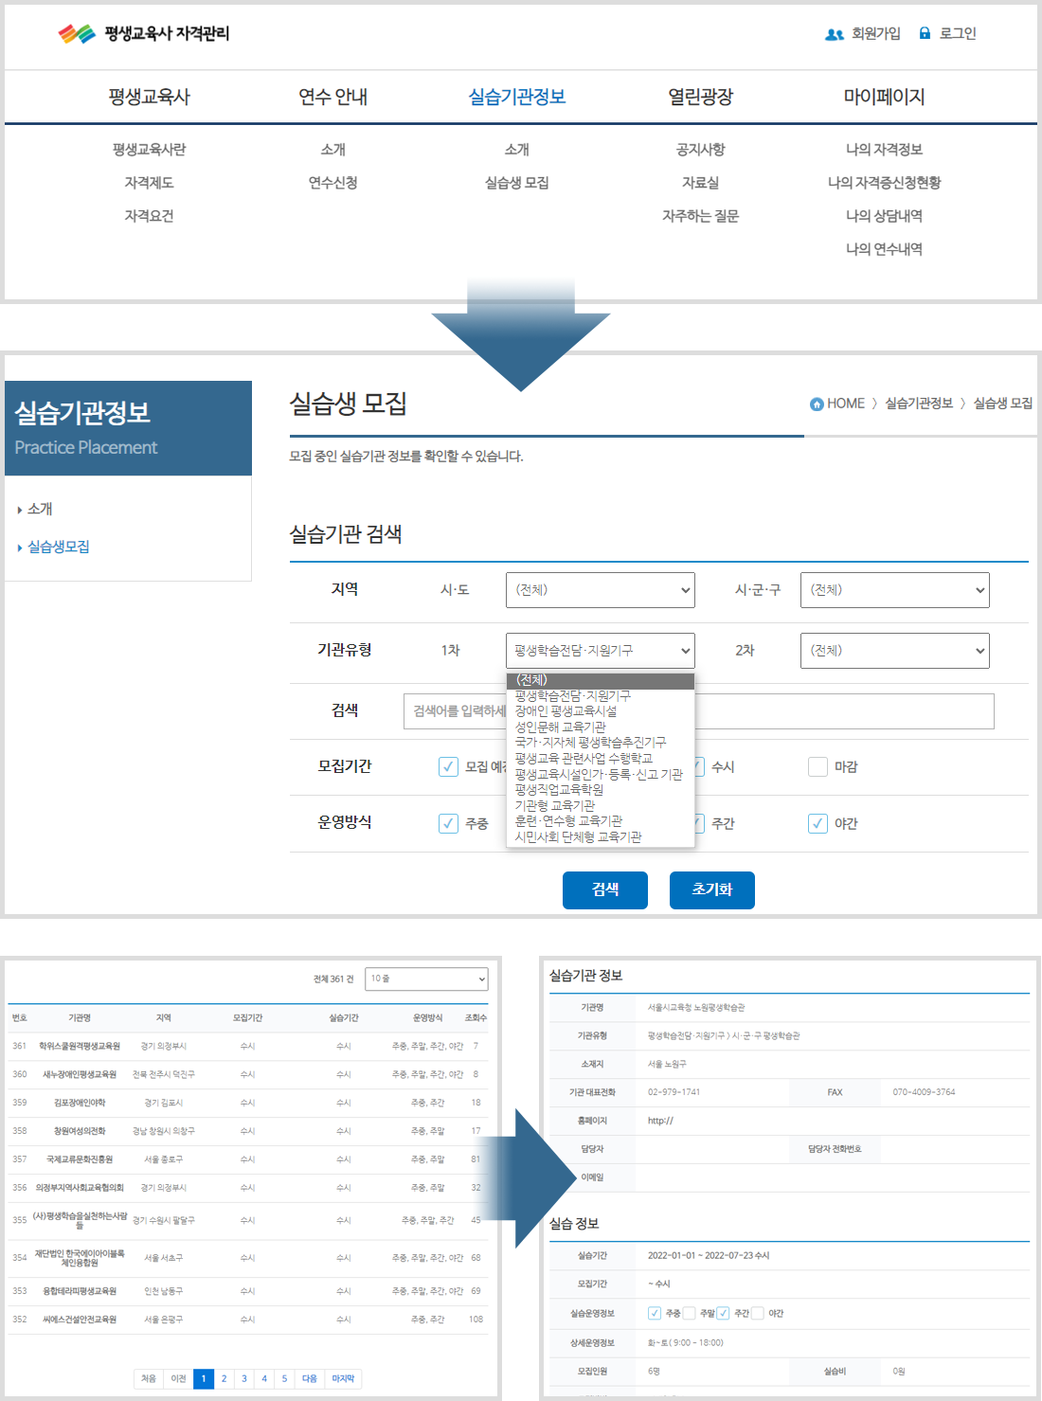Open the 시·군·구 dropdown
1042x1401 pixels.
click(894, 589)
